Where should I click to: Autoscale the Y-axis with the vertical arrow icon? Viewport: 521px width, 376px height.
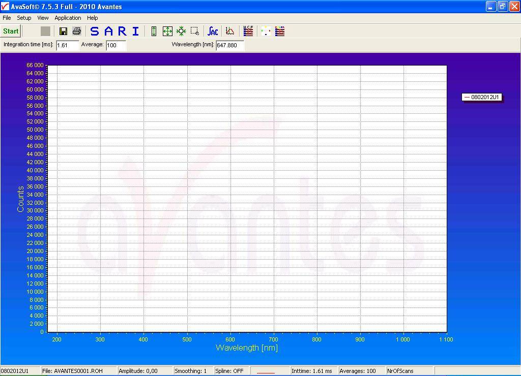(x=154, y=31)
